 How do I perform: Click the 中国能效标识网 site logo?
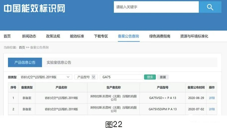[x=34, y=8]
